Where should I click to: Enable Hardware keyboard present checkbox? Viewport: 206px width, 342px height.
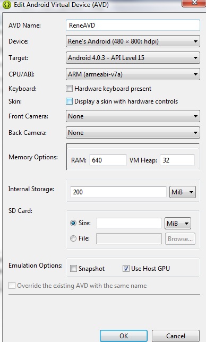coord(69,89)
